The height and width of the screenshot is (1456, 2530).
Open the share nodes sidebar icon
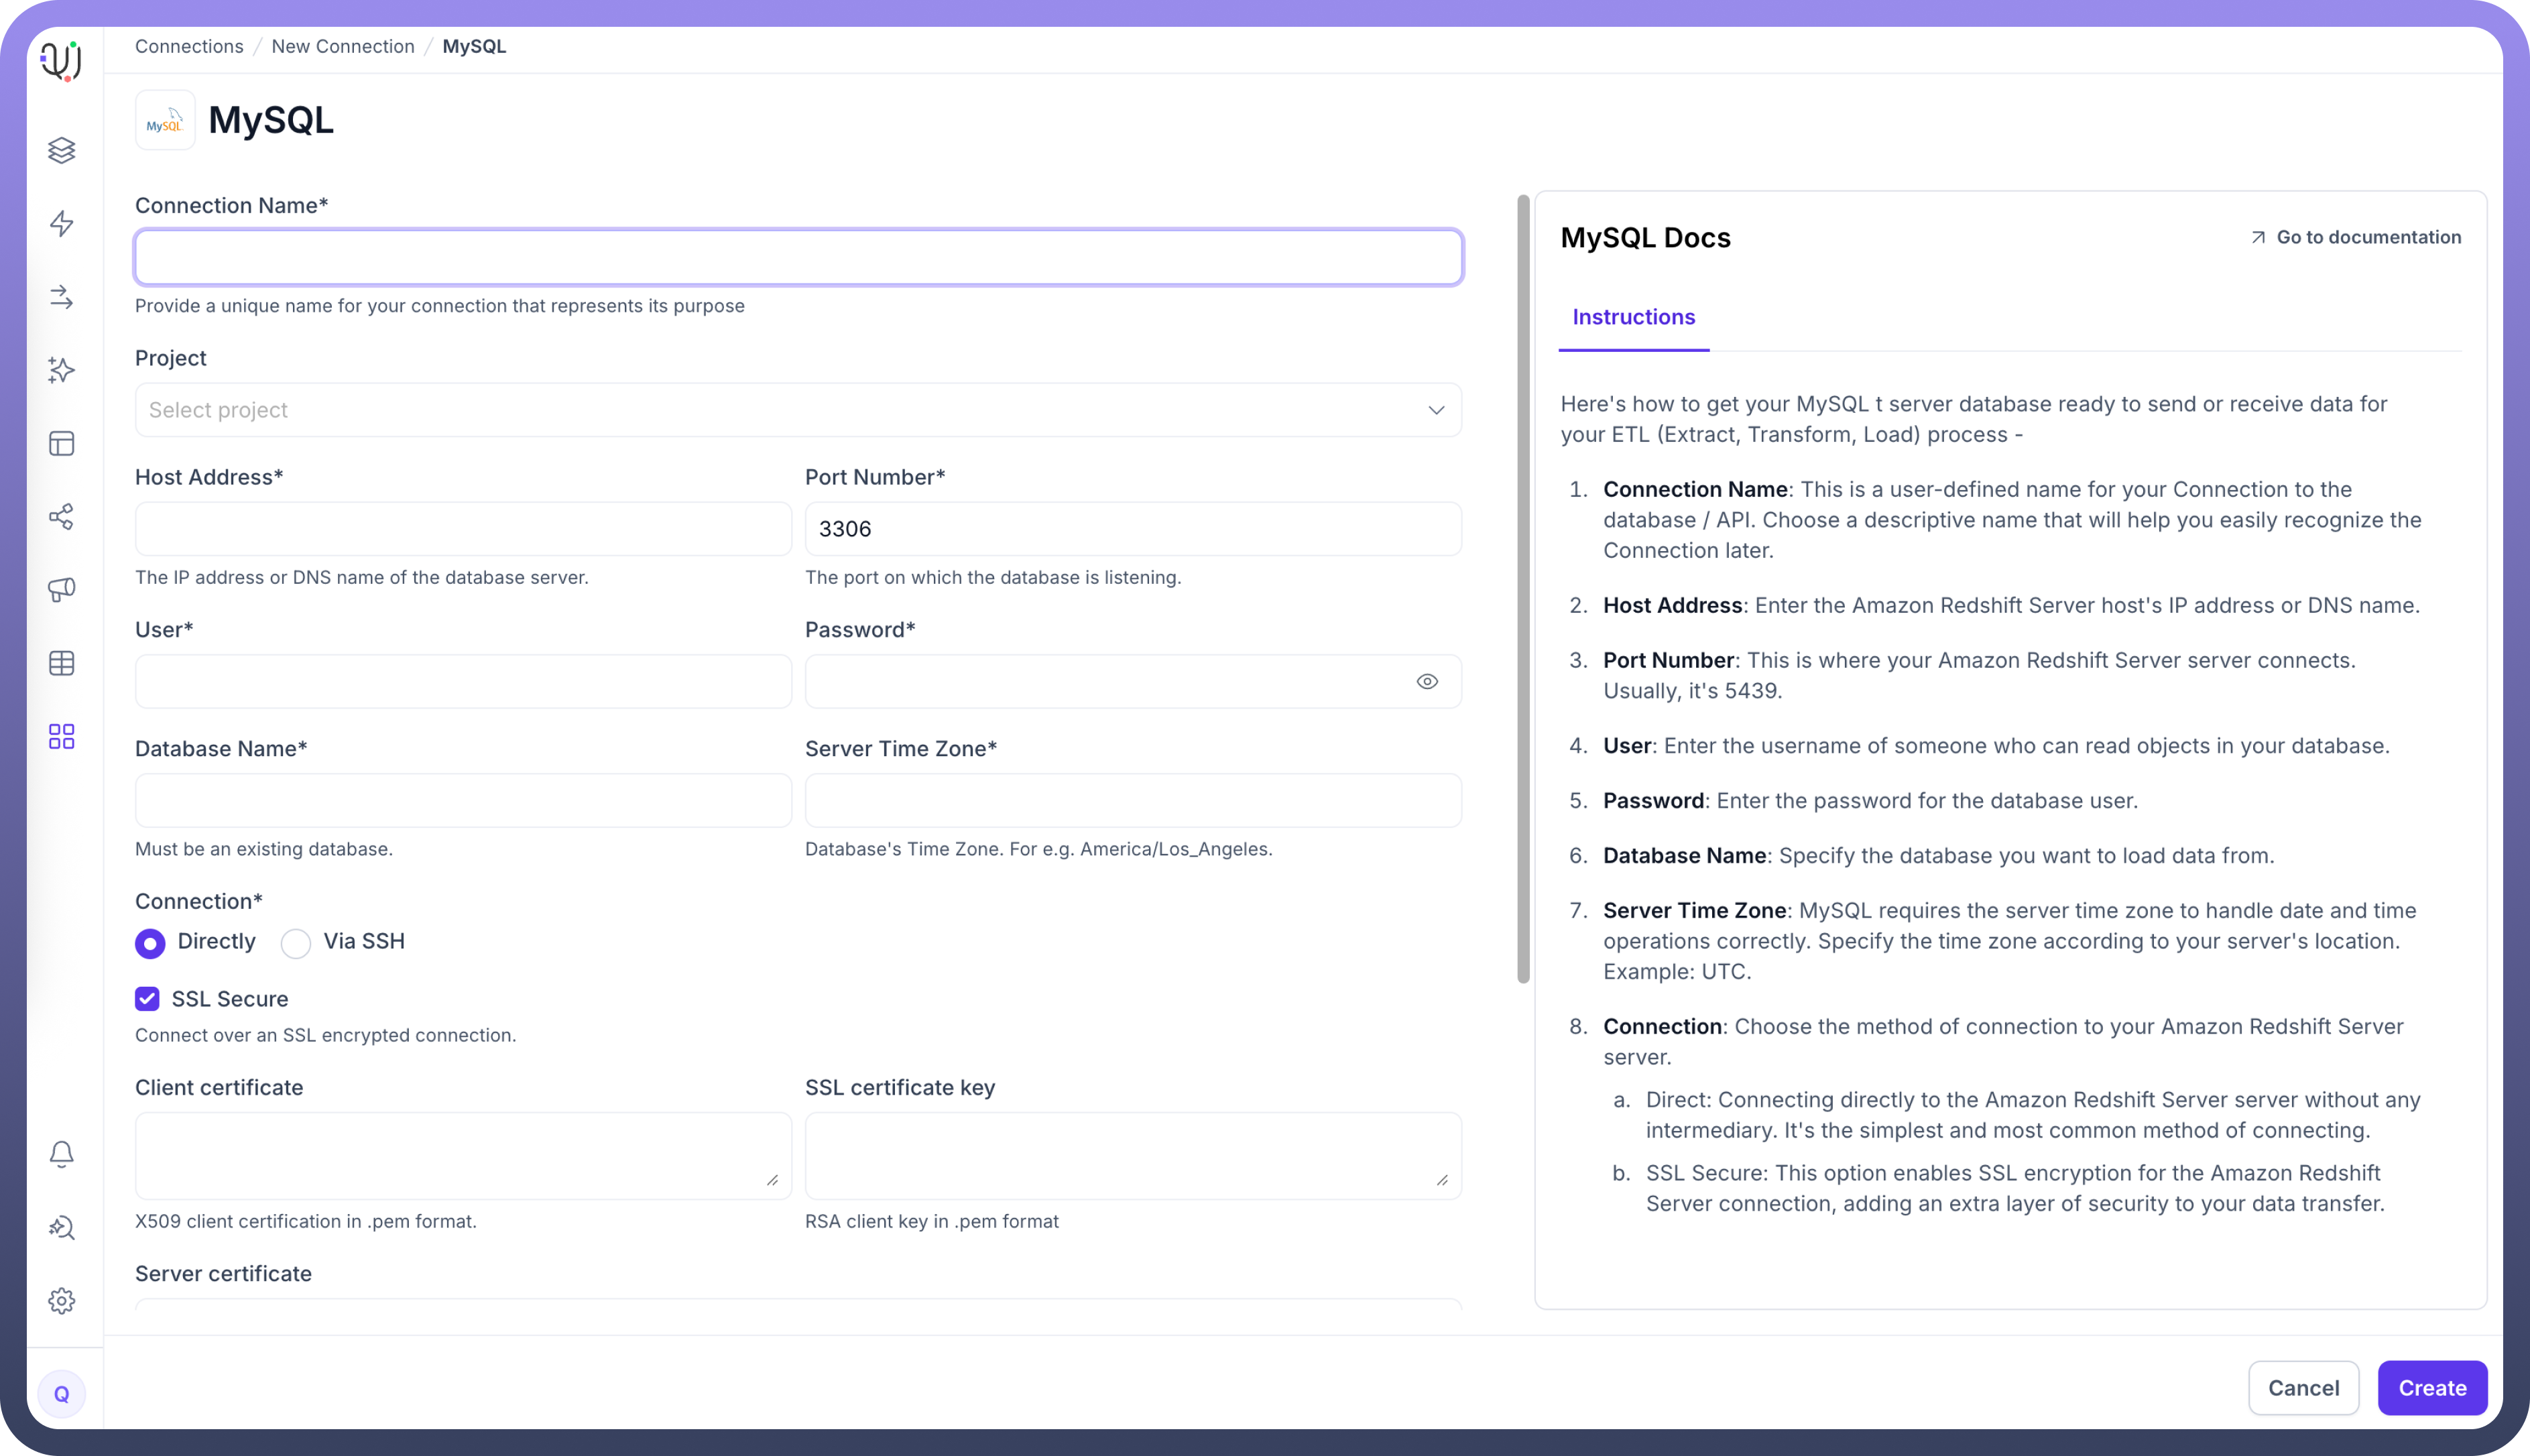pos(62,517)
